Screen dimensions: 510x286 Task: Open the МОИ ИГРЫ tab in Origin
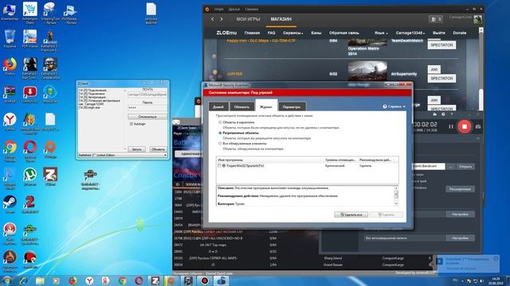248,19
